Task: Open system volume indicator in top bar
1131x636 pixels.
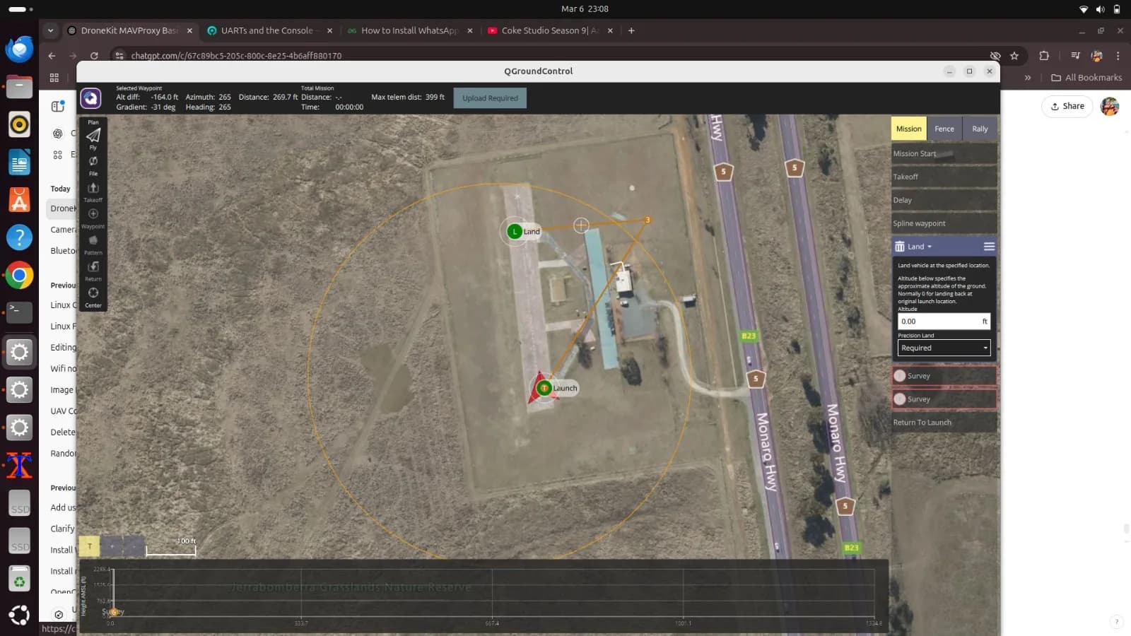Action: pyautogui.click(x=1100, y=9)
